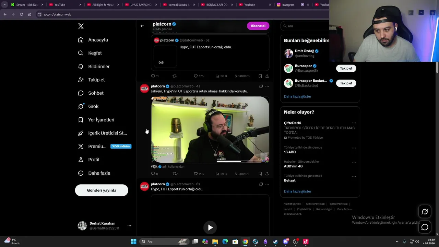Open Steam from Windows taskbar
Image resolution: width=439 pixels, height=247 pixels.
pos(275,242)
